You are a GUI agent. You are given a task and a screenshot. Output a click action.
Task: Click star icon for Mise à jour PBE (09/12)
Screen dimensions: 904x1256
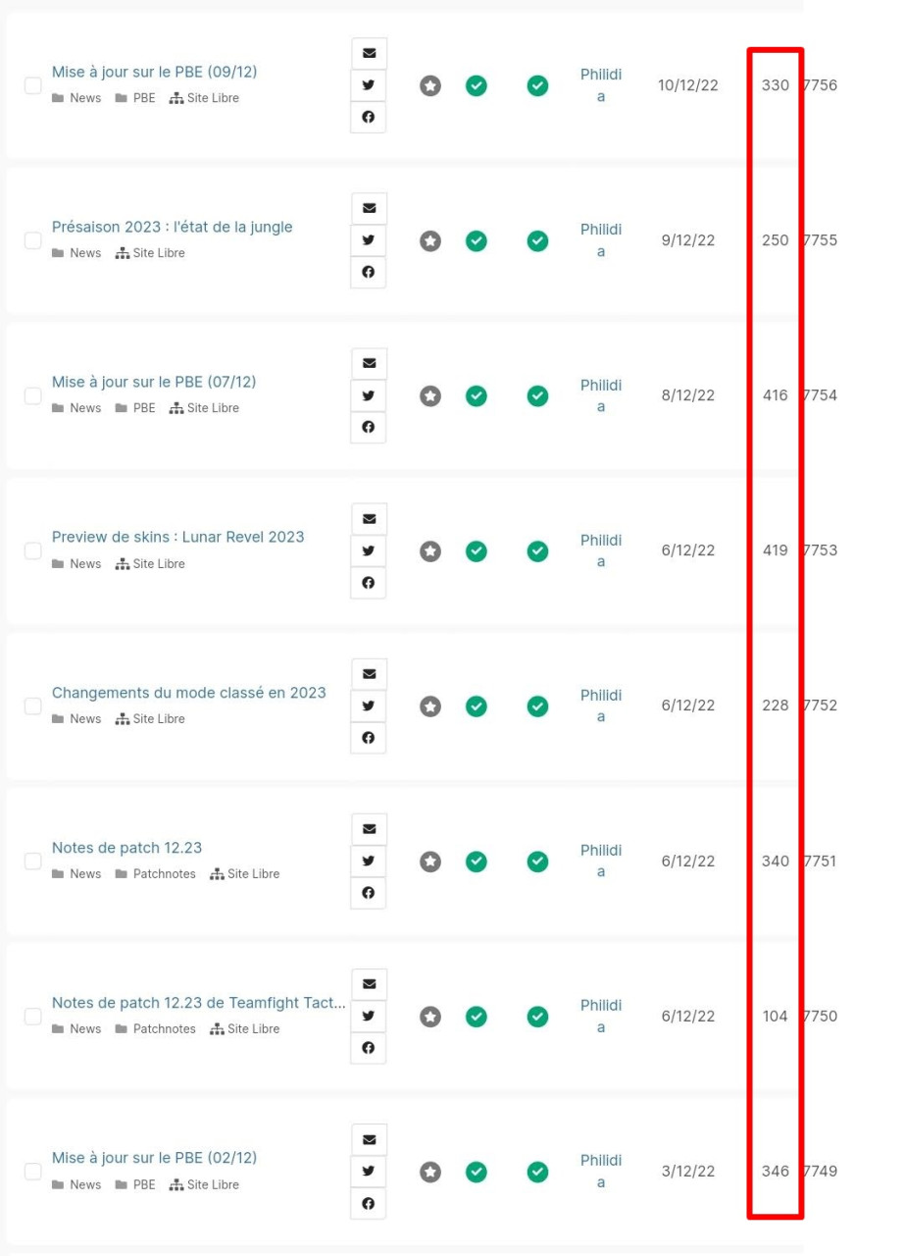[x=430, y=85]
